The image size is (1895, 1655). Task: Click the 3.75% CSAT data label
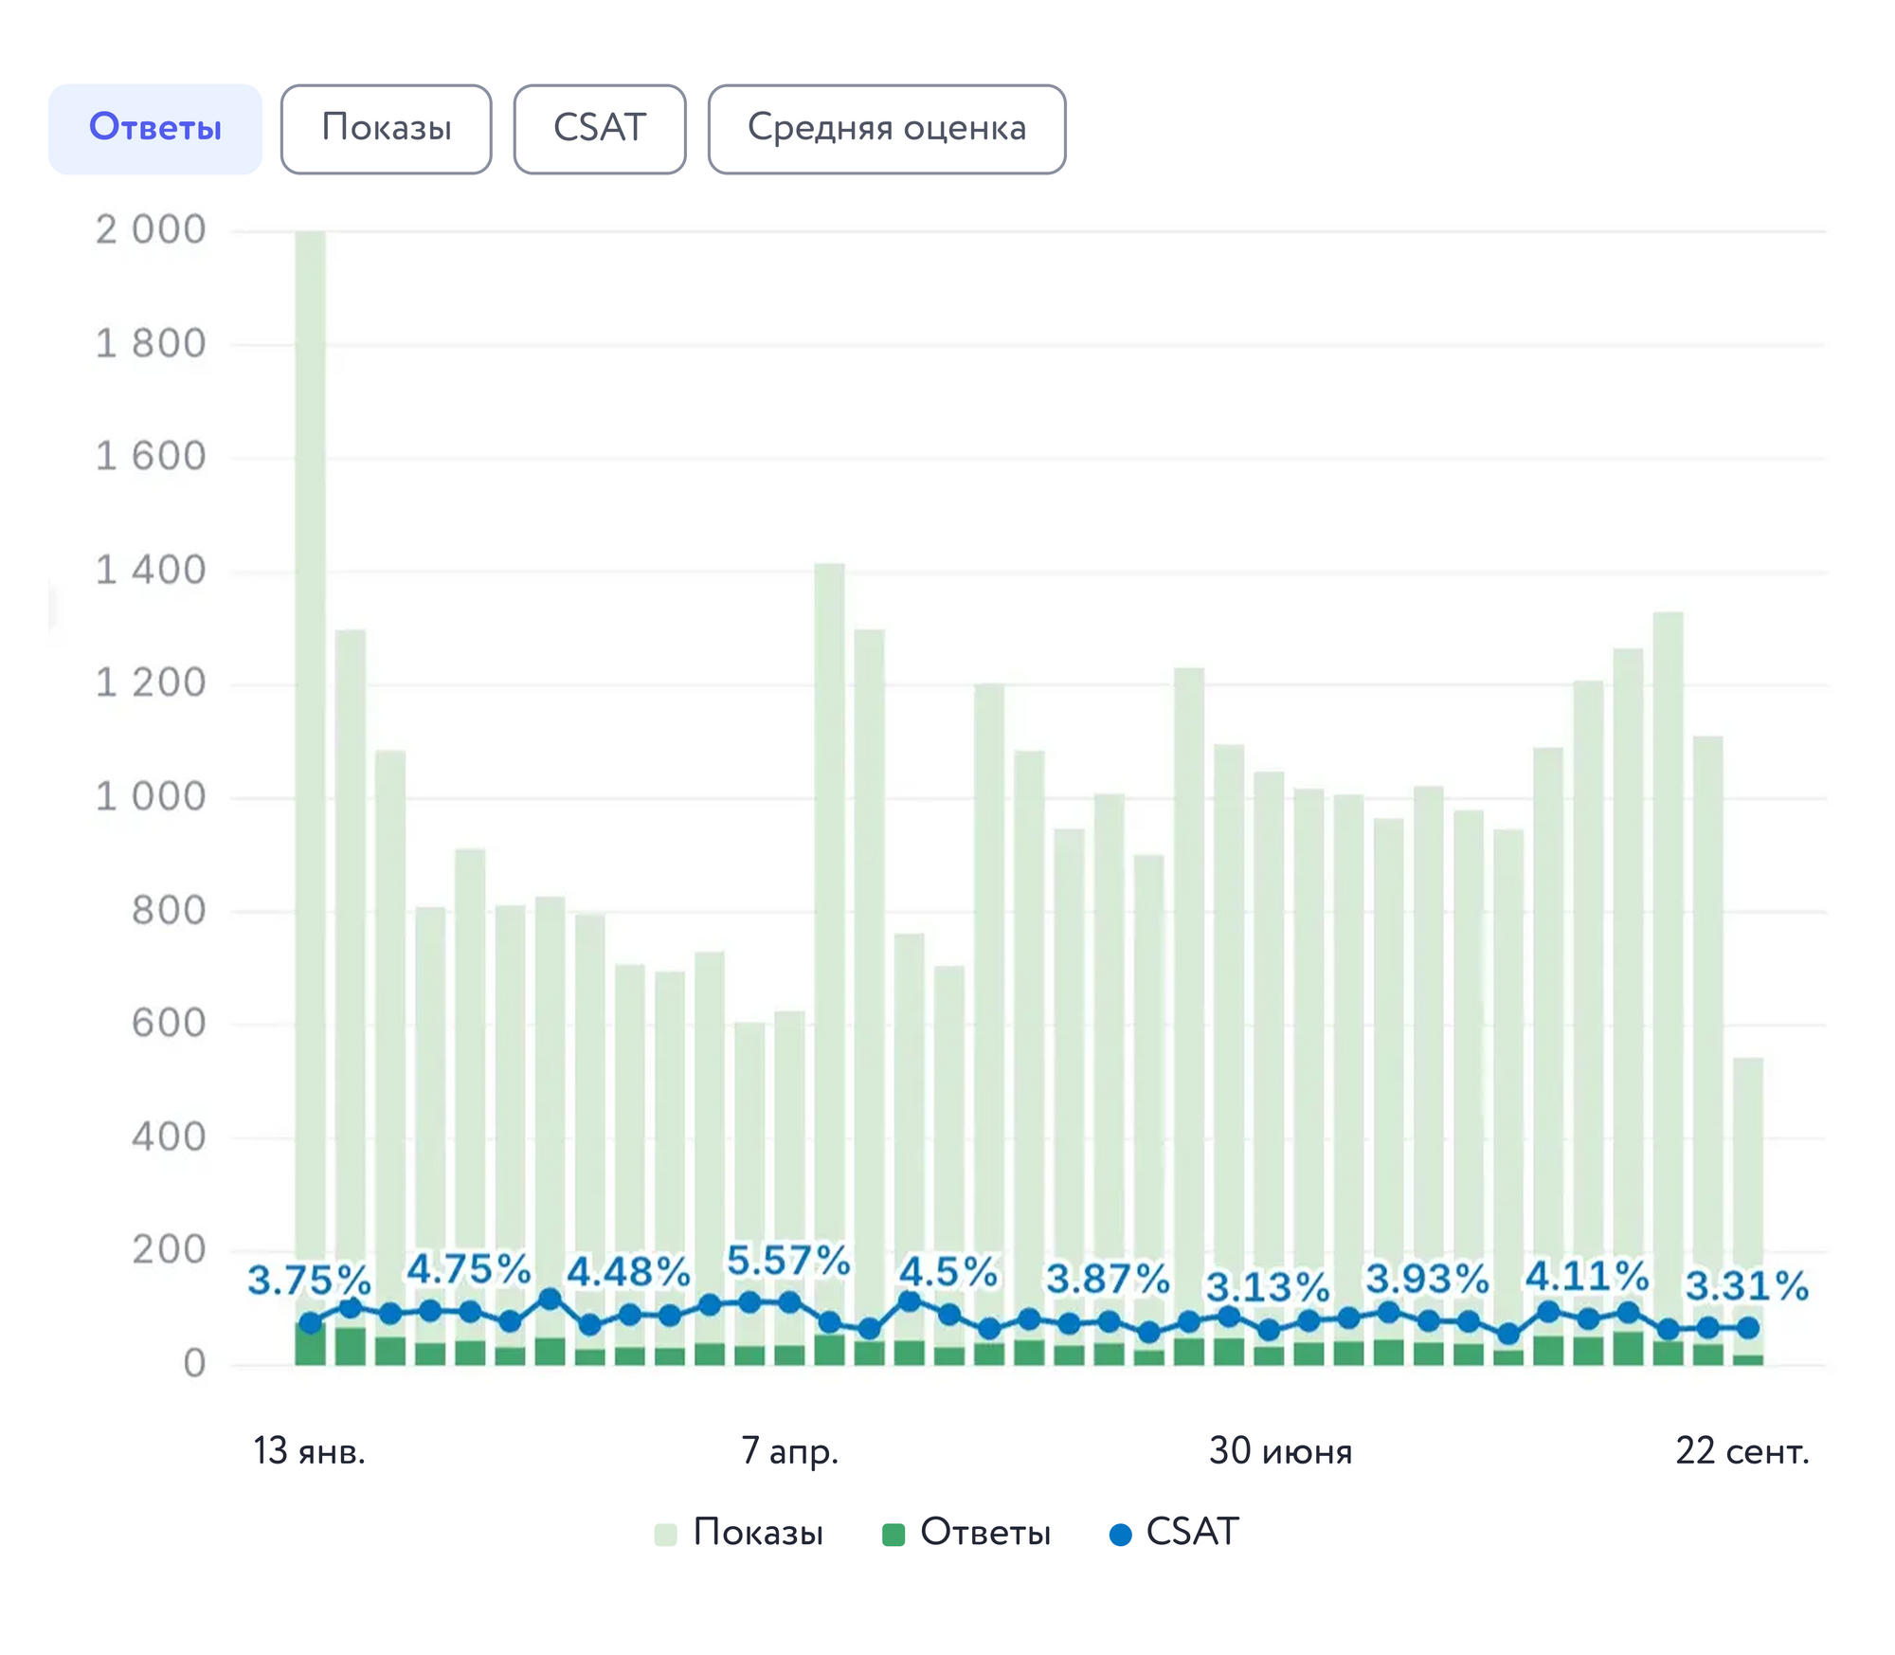pos(309,1281)
